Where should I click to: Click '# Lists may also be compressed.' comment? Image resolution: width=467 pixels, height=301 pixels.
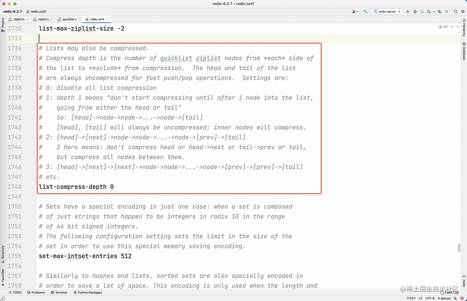click(x=94, y=48)
